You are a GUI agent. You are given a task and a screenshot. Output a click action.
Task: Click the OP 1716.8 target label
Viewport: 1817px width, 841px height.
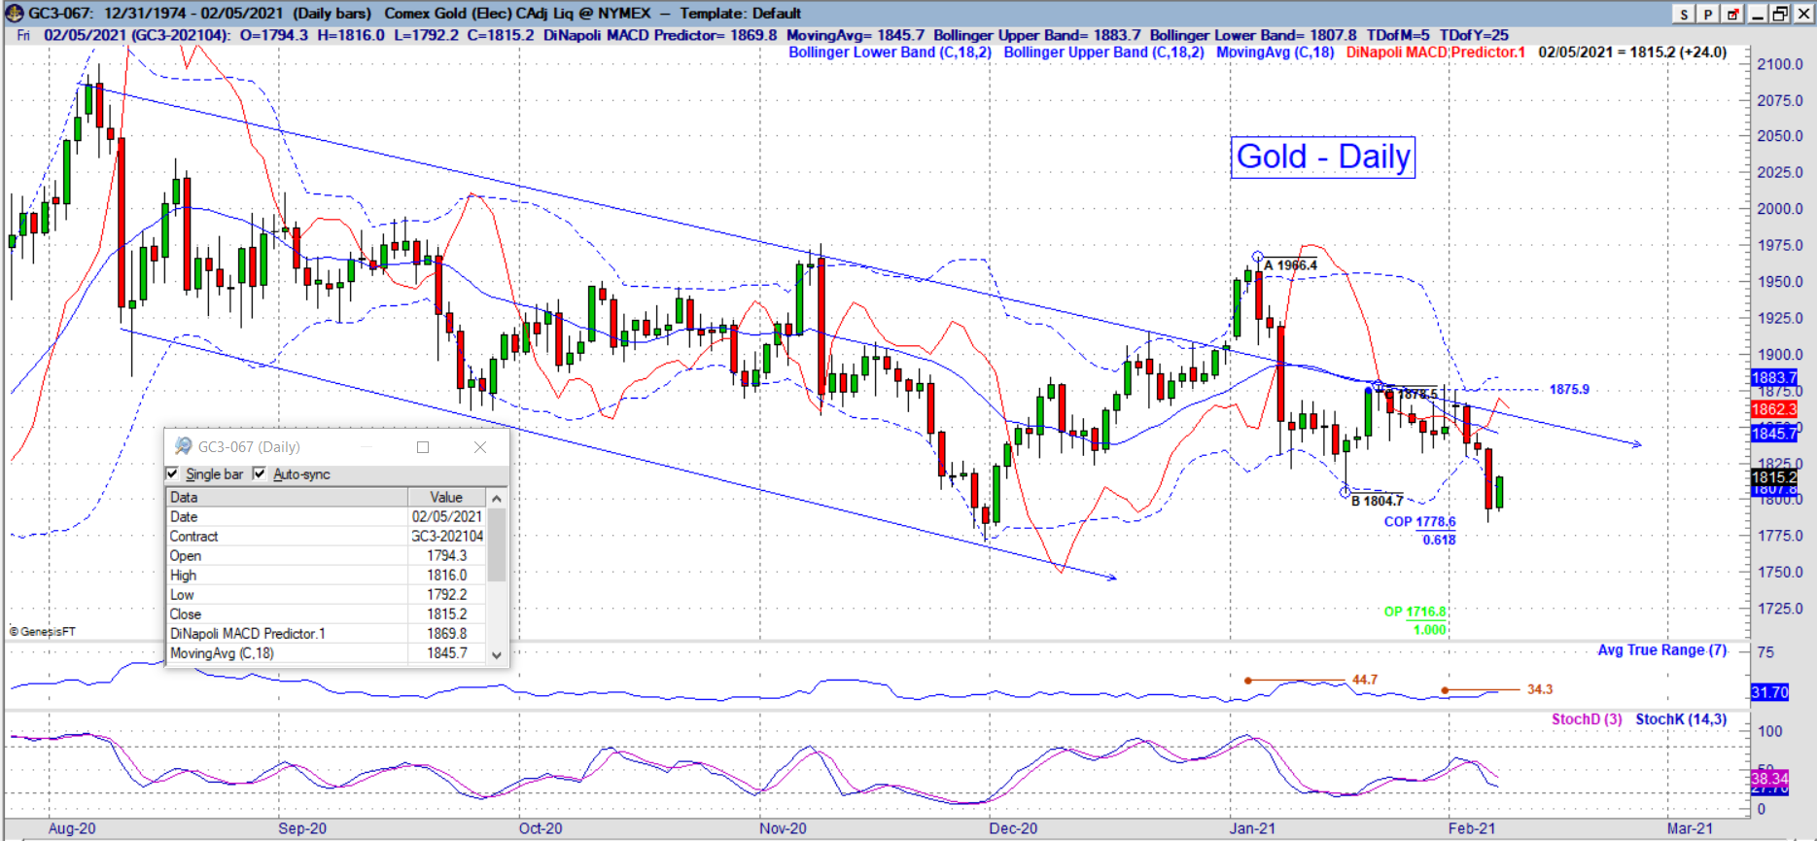pyautogui.click(x=1415, y=612)
